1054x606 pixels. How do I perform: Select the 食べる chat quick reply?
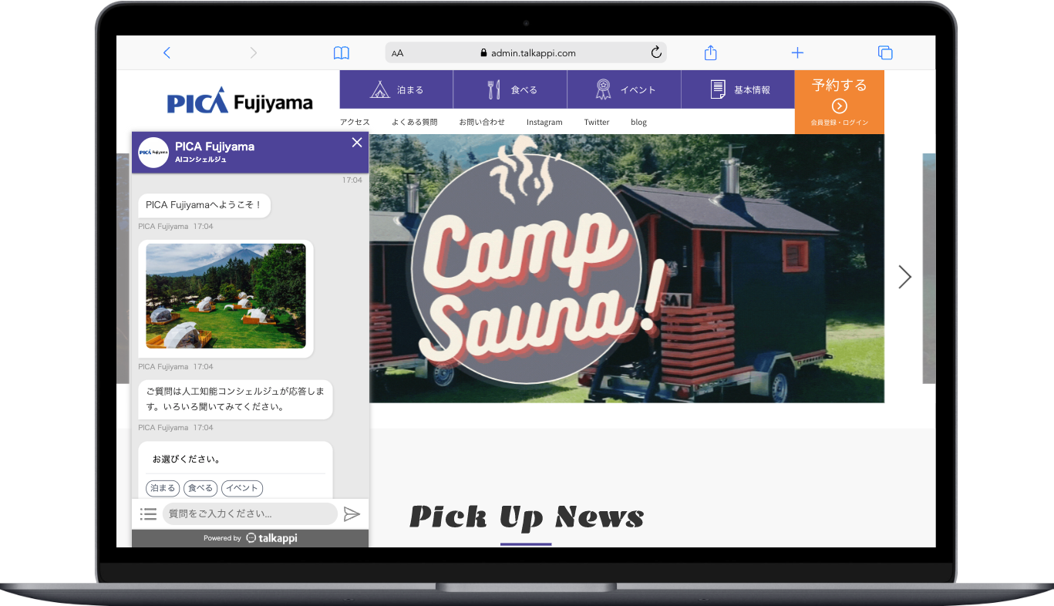[200, 488]
